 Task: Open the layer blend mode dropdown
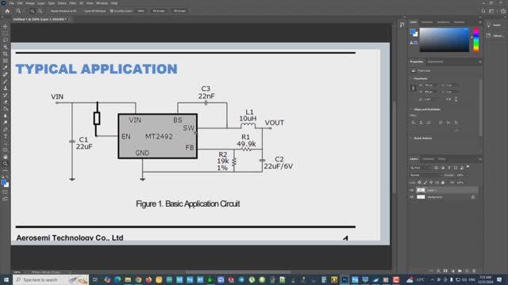pyautogui.click(x=425, y=175)
